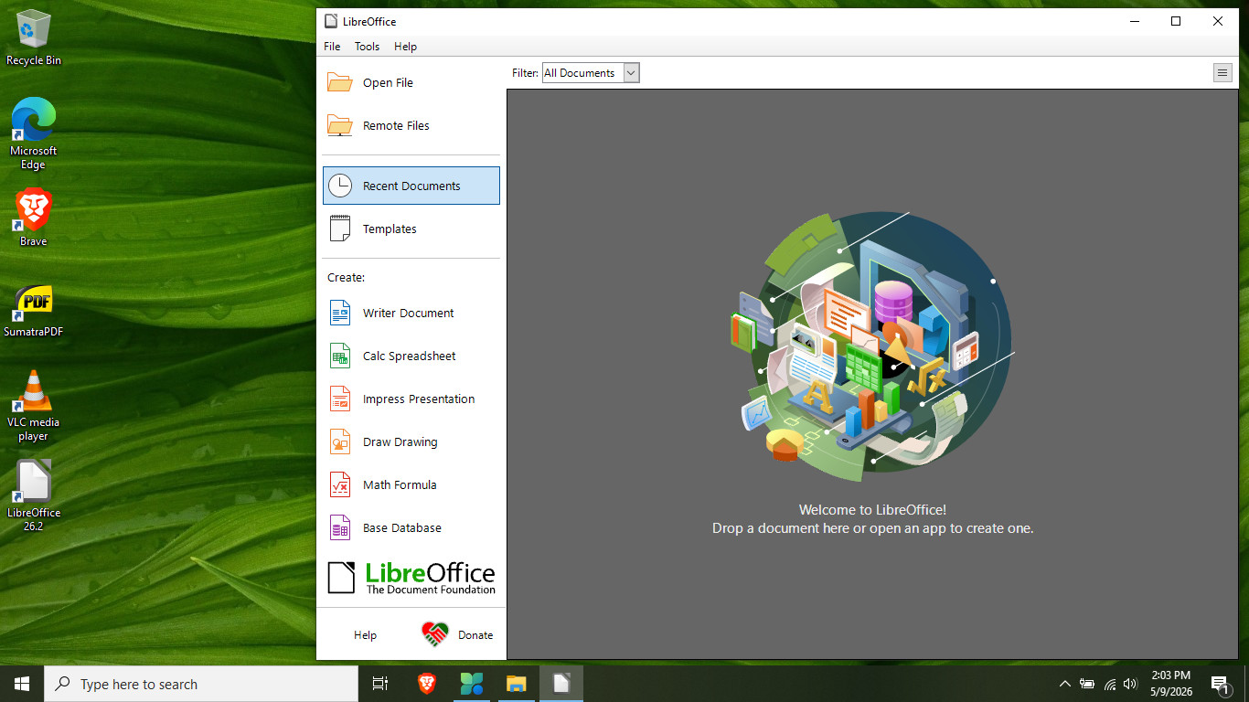Expand the All Documents filter dropdown

(591, 73)
